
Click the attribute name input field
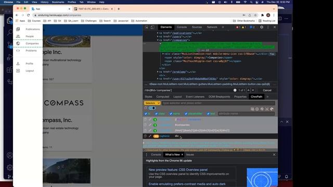(x=246, y=114)
